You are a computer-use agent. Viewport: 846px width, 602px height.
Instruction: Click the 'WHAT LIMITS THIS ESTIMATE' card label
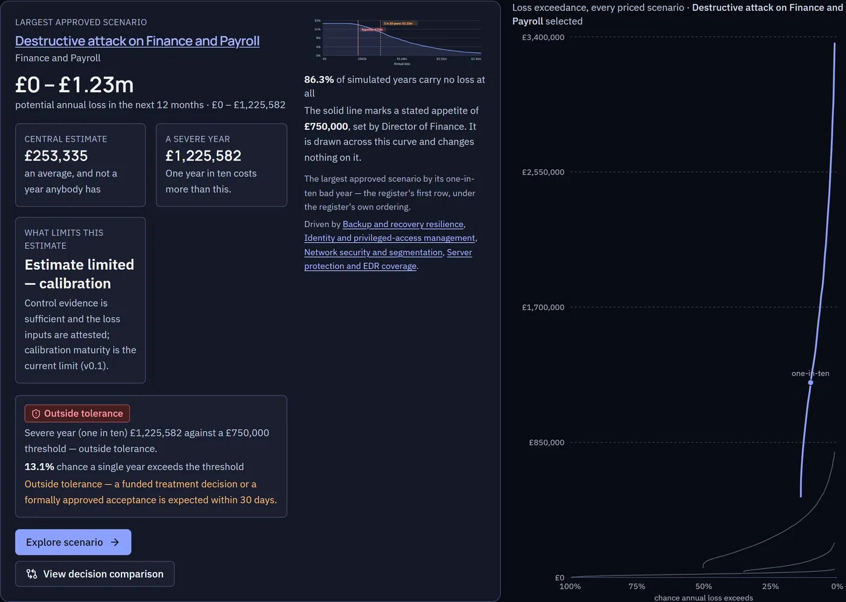tap(64, 239)
